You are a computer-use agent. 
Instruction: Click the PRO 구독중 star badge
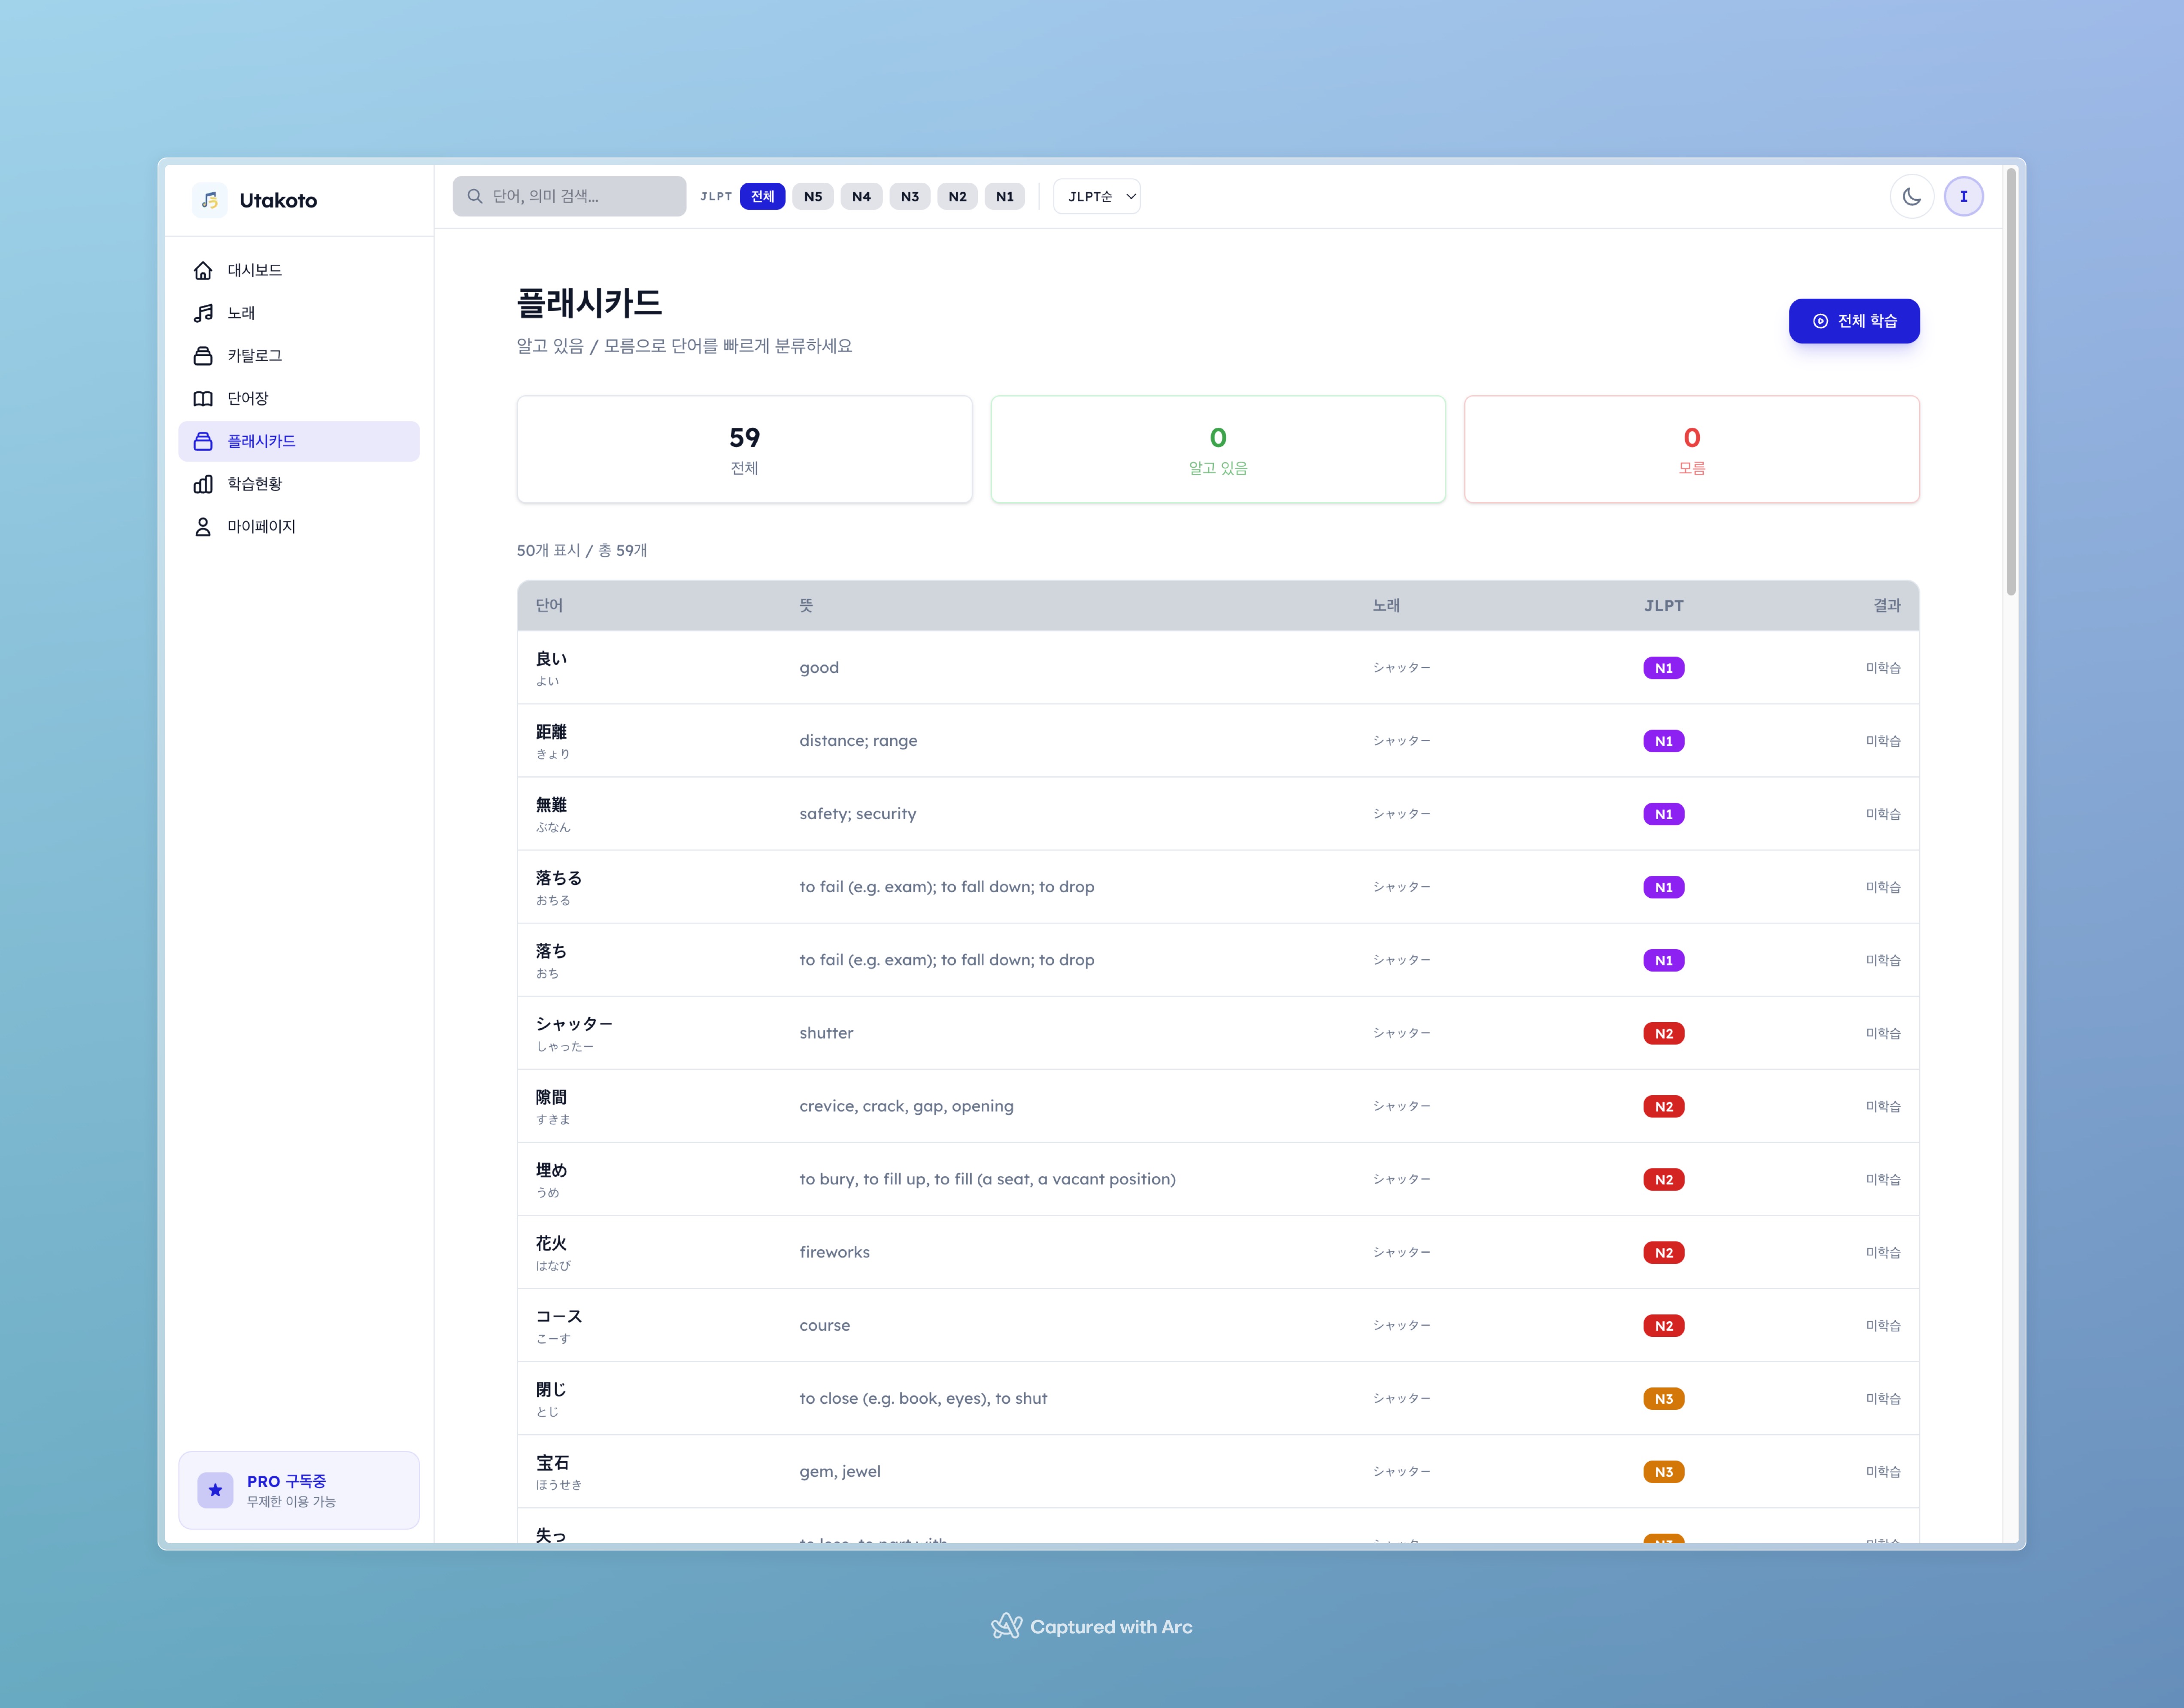pyautogui.click(x=215, y=1490)
